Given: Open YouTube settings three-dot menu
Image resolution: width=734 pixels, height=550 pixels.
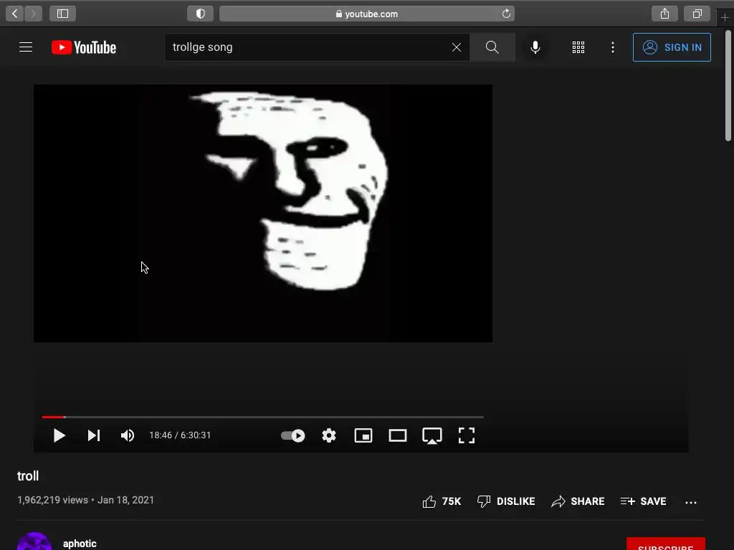Looking at the screenshot, I should point(613,47).
